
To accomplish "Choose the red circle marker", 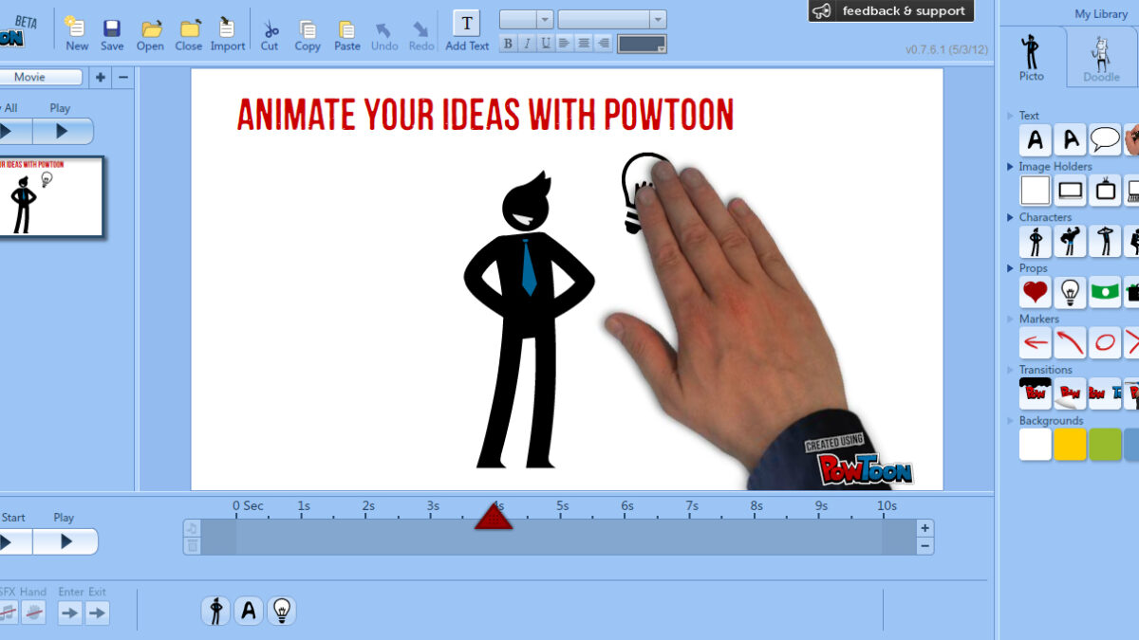I will coord(1105,343).
